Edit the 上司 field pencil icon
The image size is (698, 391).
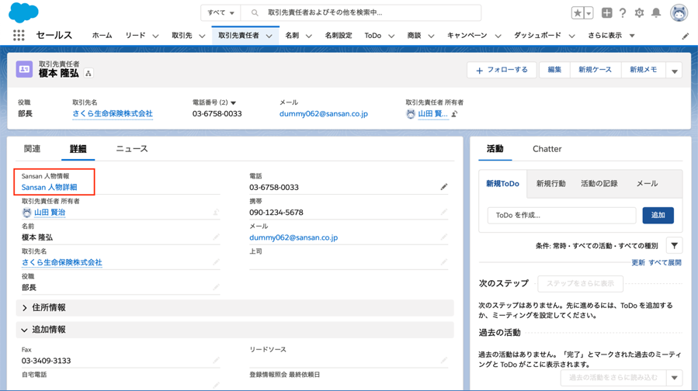pyautogui.click(x=444, y=262)
